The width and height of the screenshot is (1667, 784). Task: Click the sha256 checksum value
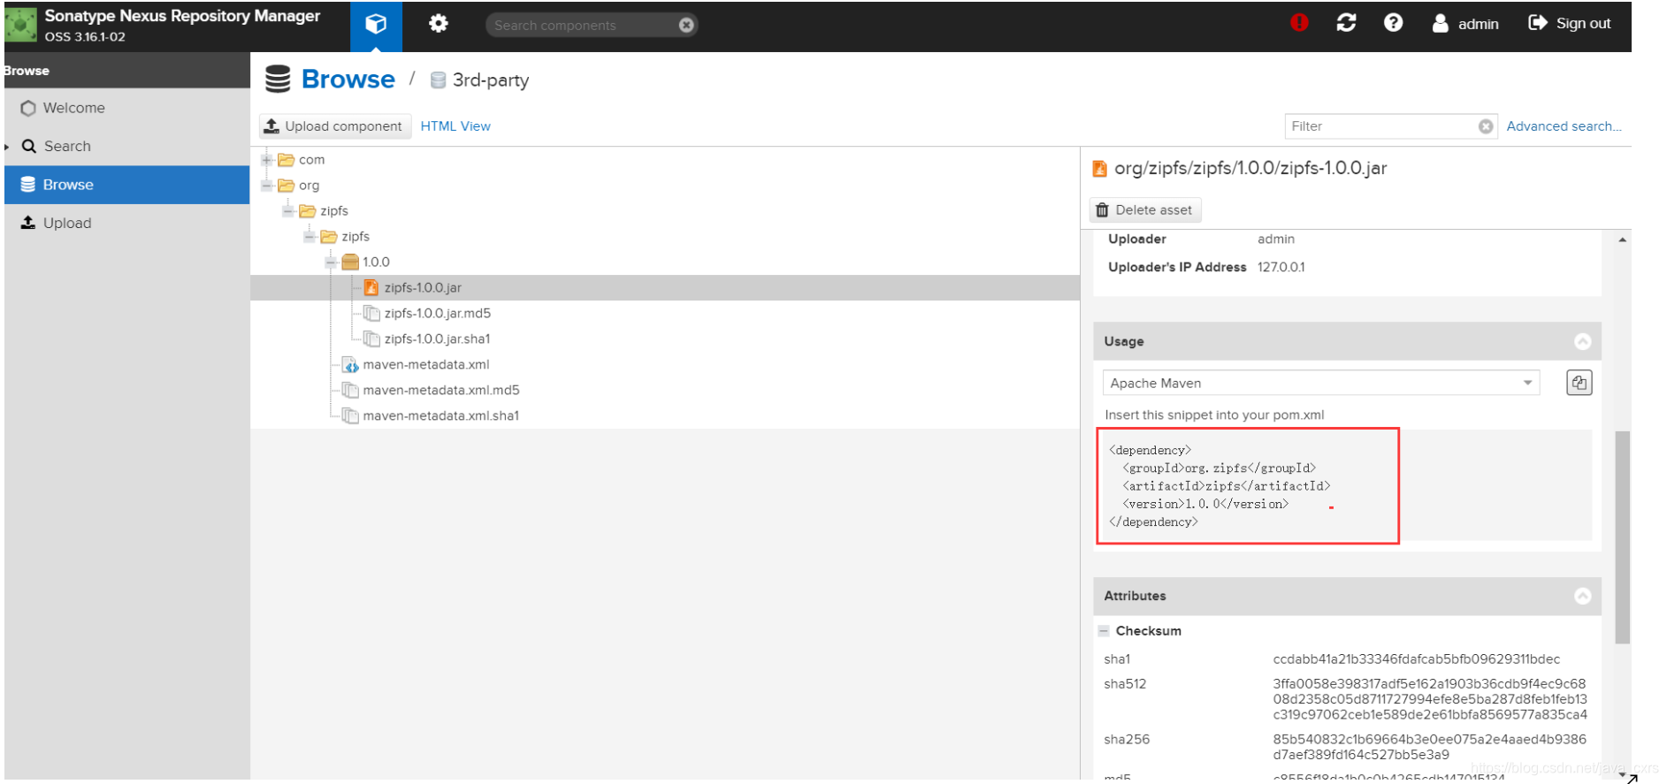pyautogui.click(x=1429, y=747)
